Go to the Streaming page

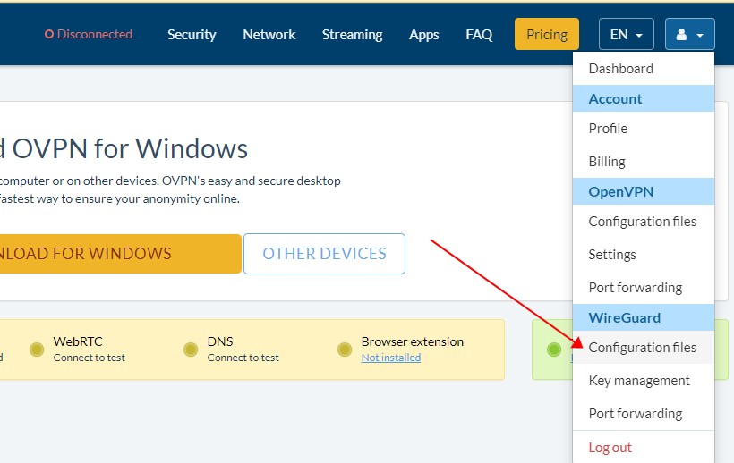coord(352,35)
